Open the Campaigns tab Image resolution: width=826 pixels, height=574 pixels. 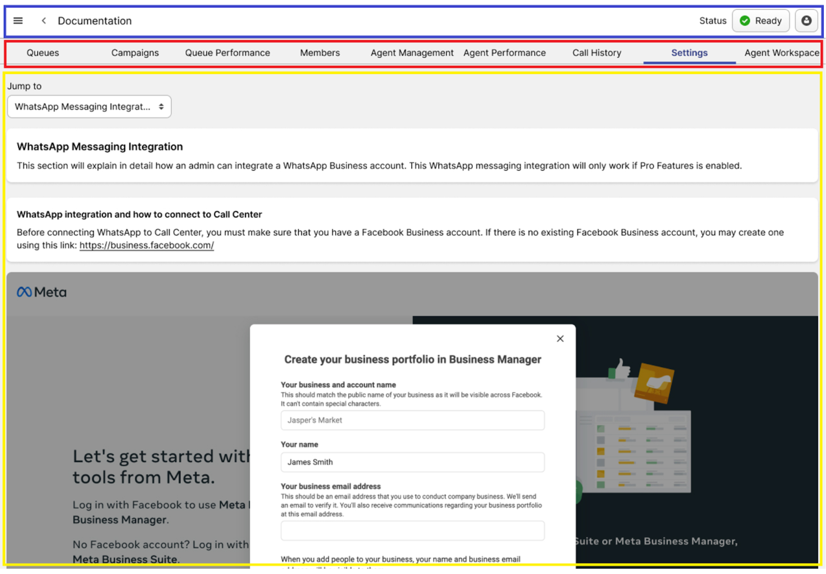(135, 53)
